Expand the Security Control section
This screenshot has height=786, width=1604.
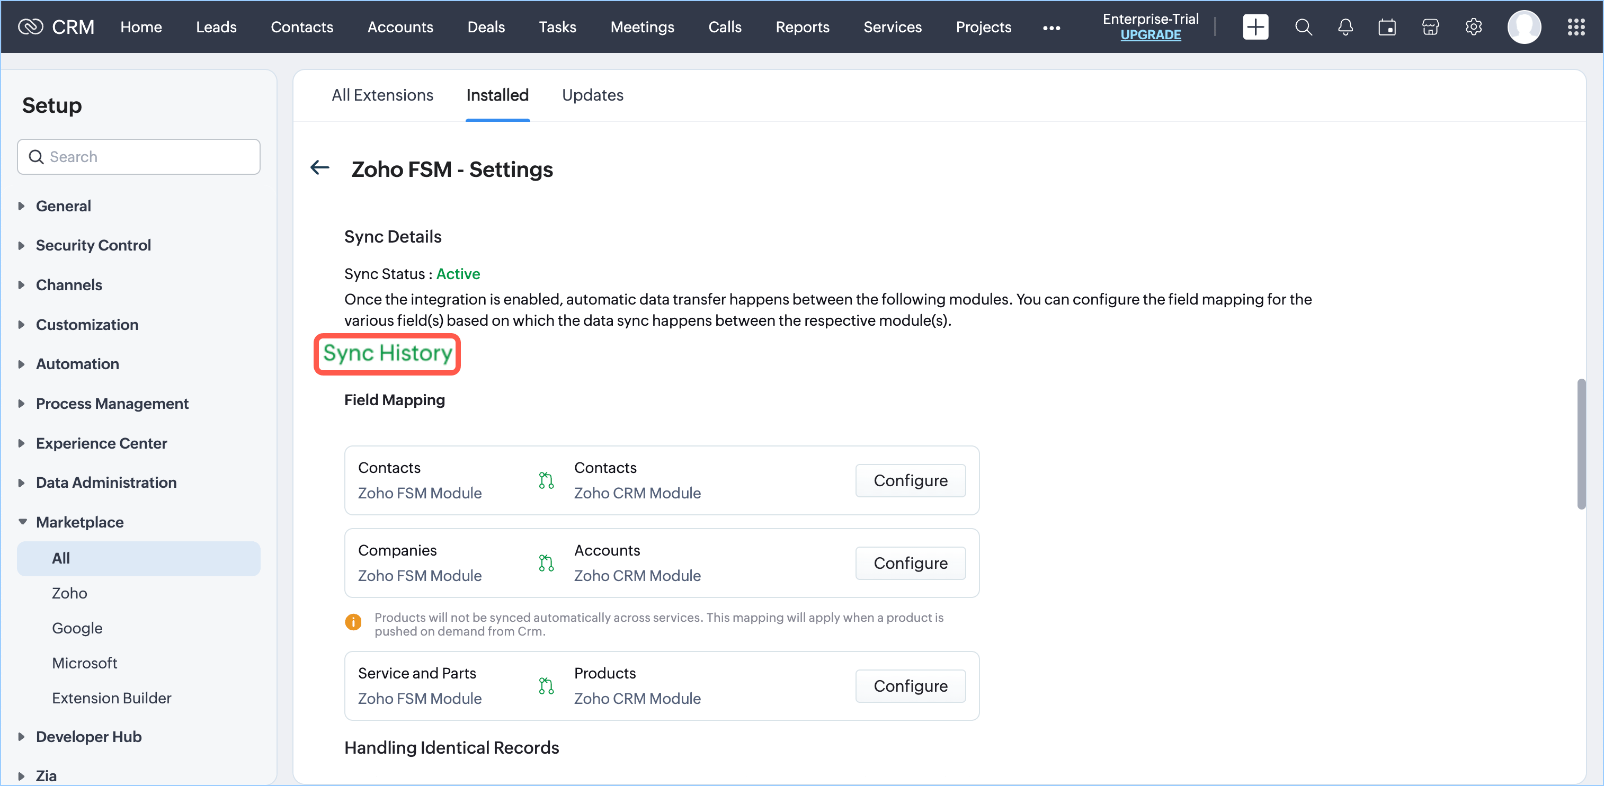(93, 245)
